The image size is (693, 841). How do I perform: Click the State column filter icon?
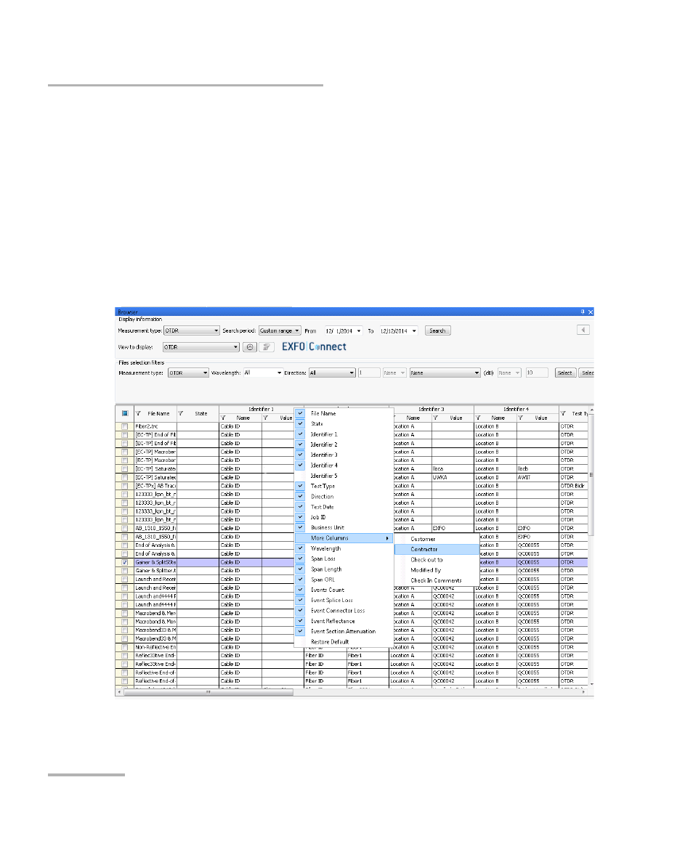[181, 413]
